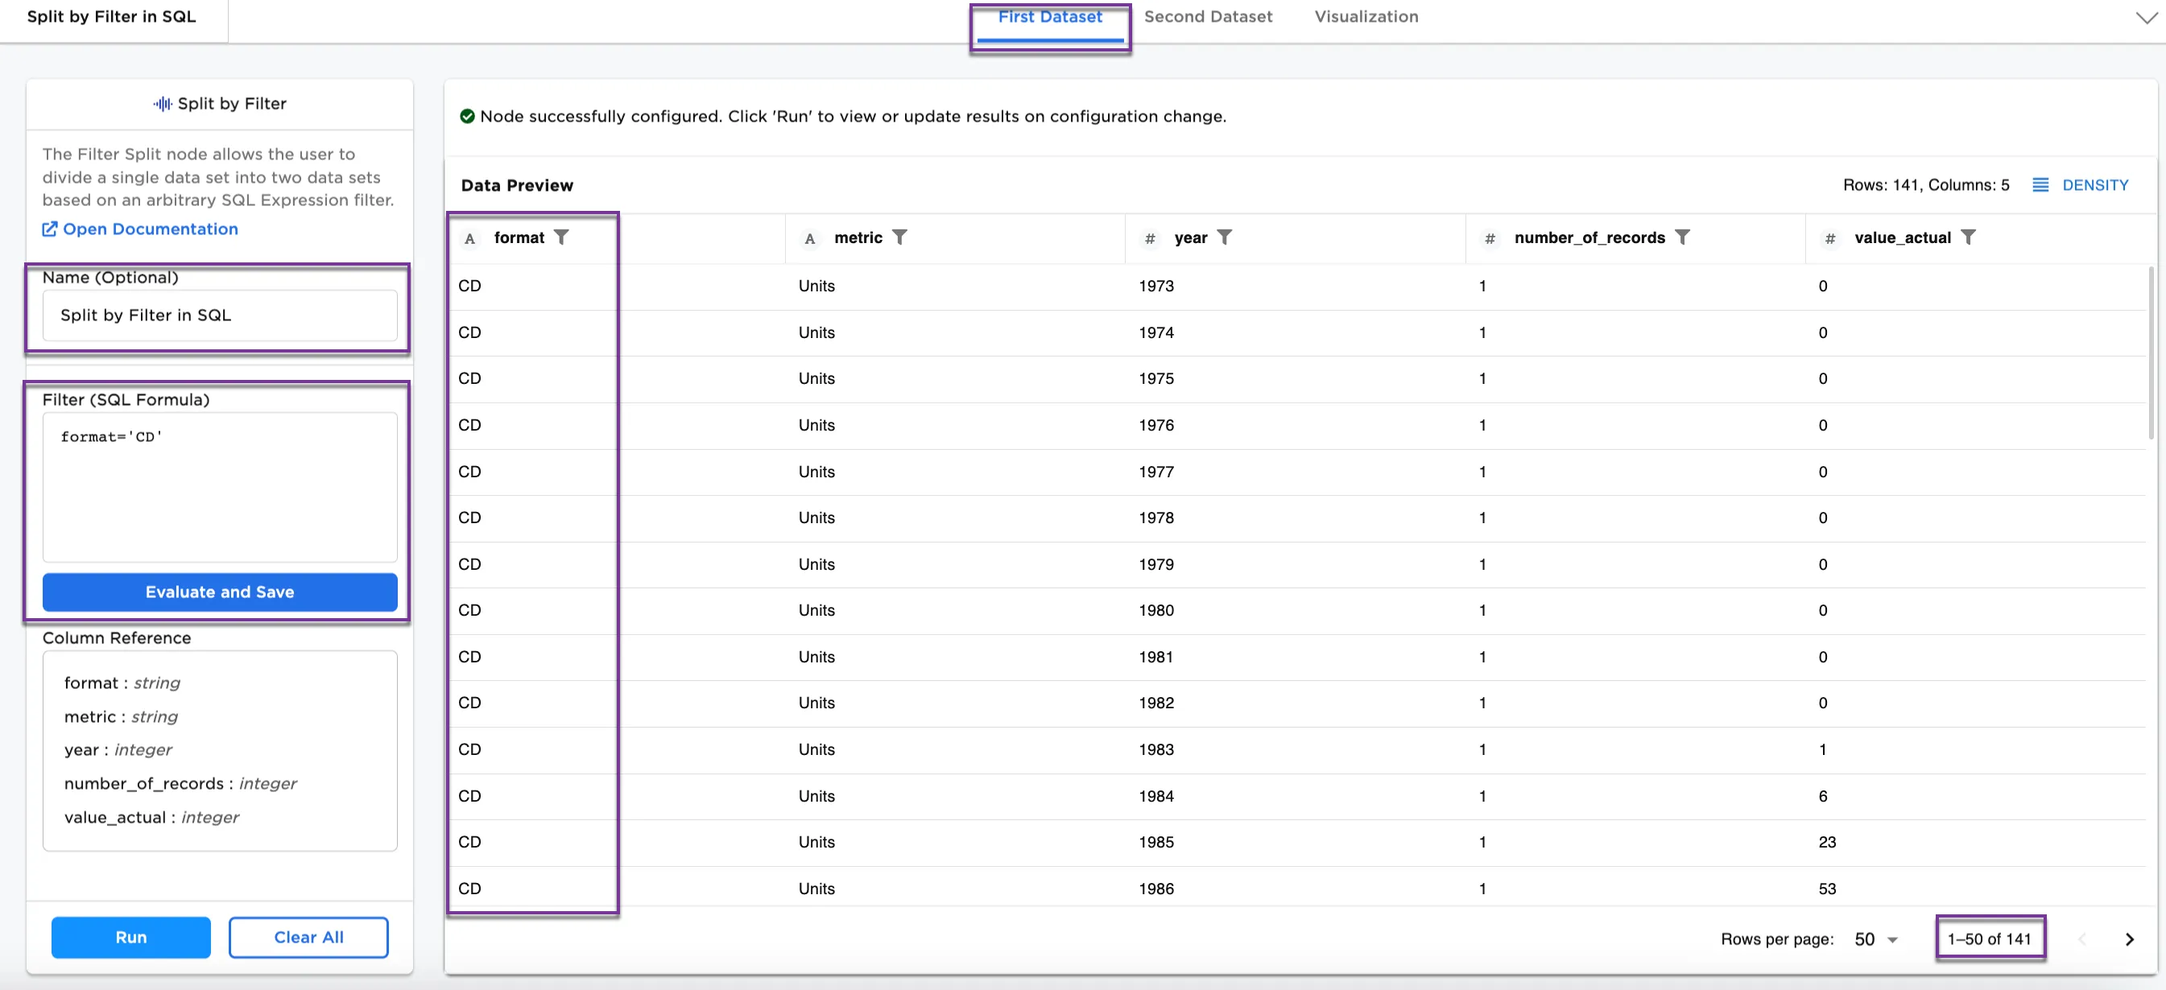Viewport: 2166px width, 990px height.
Task: Click the DENSITY row-spacing icon
Action: [2041, 185]
